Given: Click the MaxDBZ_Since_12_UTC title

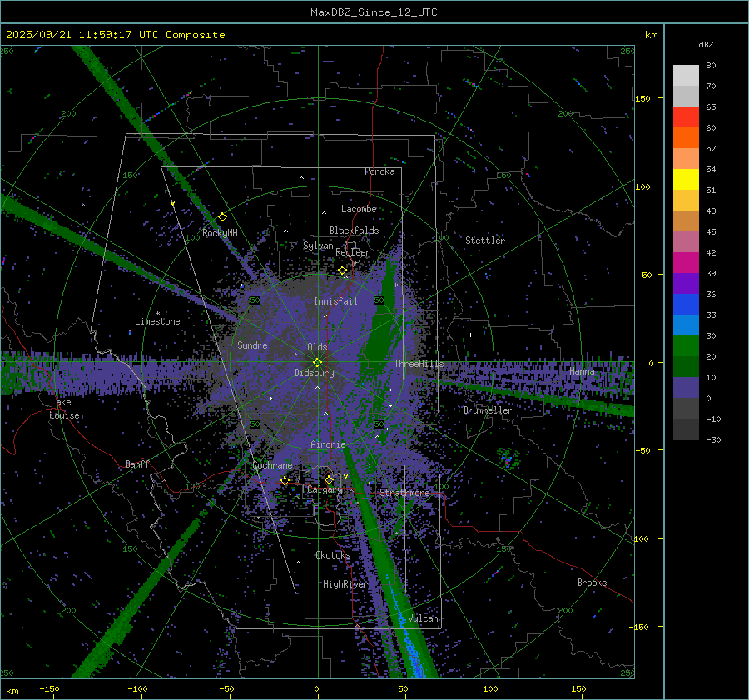Looking at the screenshot, I should 374,12.
